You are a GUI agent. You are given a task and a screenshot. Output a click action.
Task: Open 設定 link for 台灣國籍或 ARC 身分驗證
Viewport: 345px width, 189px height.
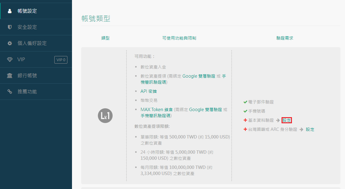pos(310,129)
